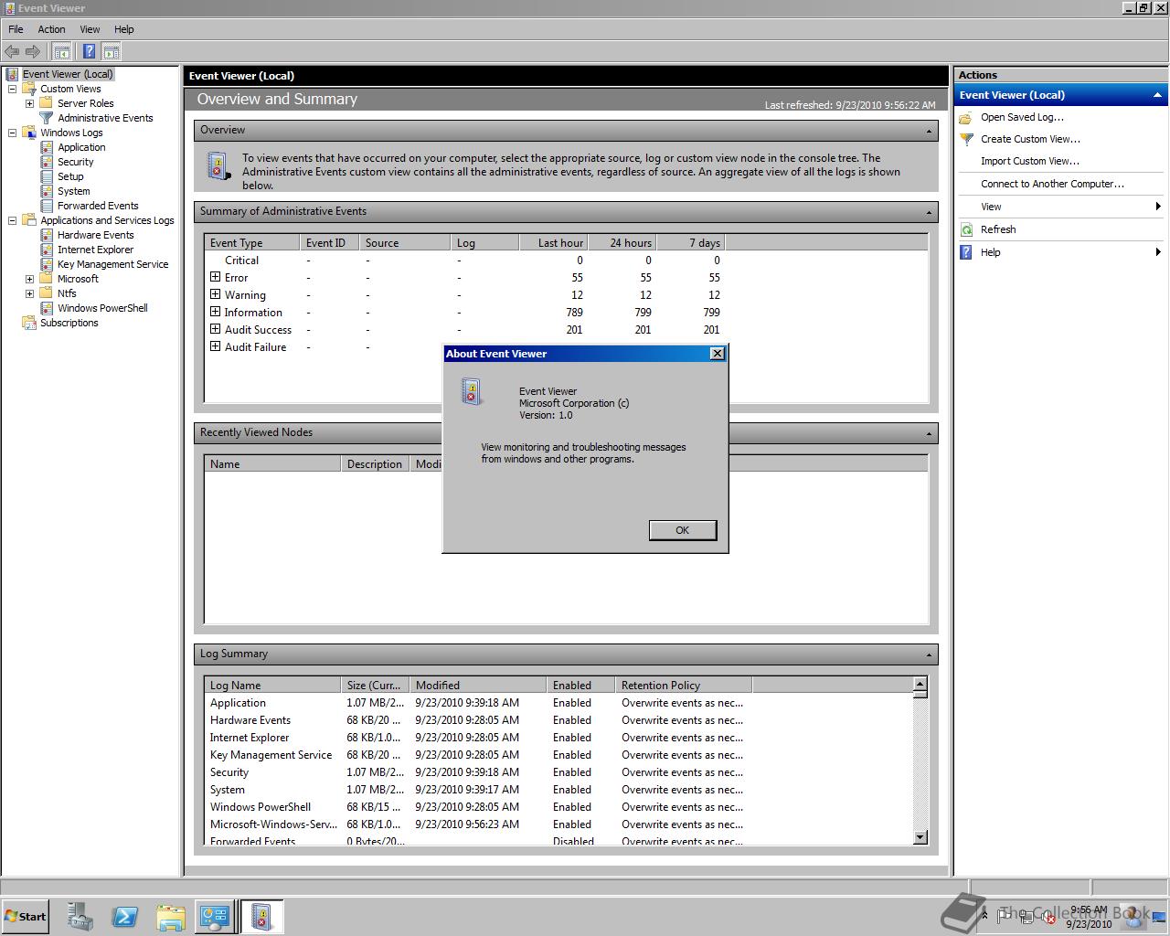Click the Hardware Events log icon

click(47, 235)
